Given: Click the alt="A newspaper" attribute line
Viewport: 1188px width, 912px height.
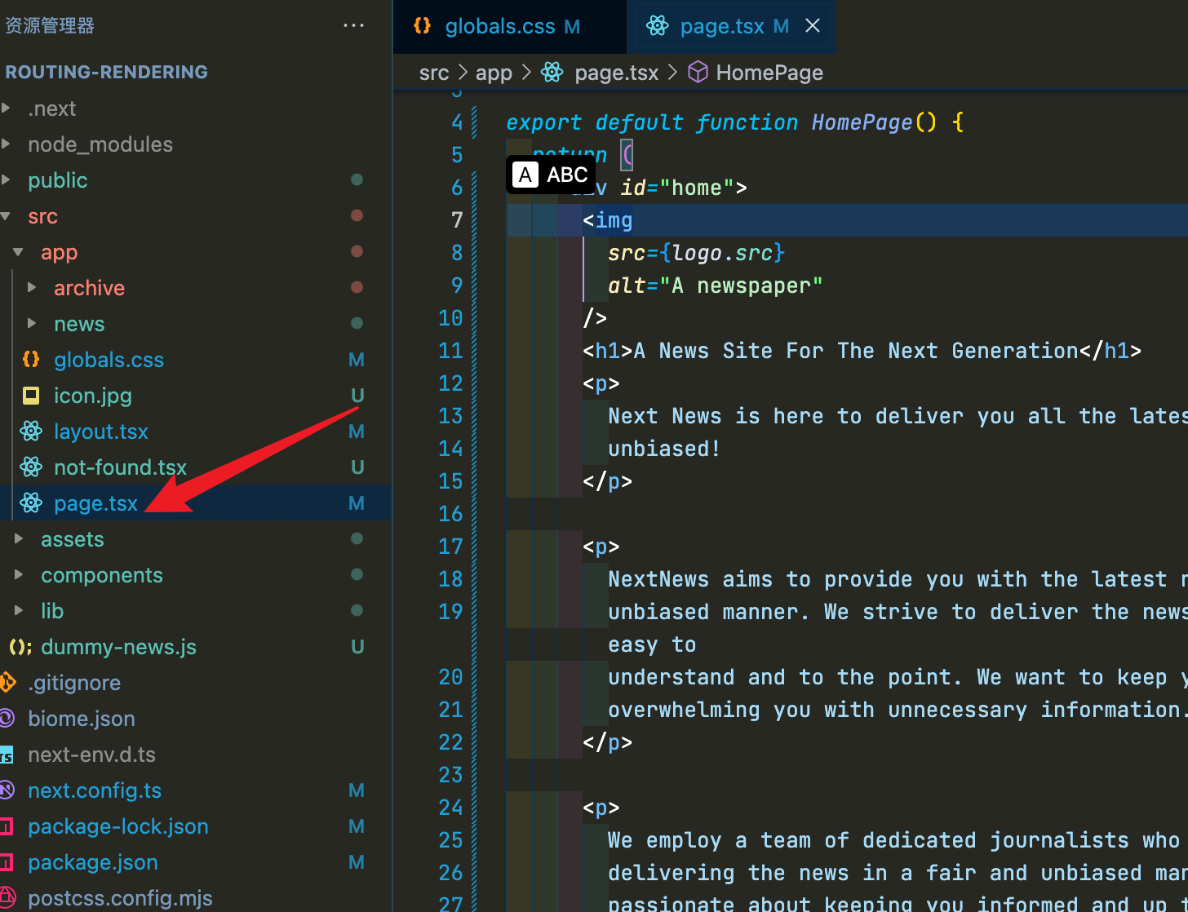Looking at the screenshot, I should pos(716,286).
